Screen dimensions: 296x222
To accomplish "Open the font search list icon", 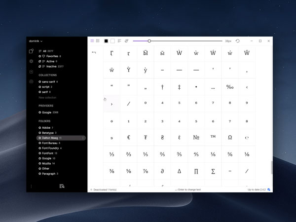I will point(62,186).
